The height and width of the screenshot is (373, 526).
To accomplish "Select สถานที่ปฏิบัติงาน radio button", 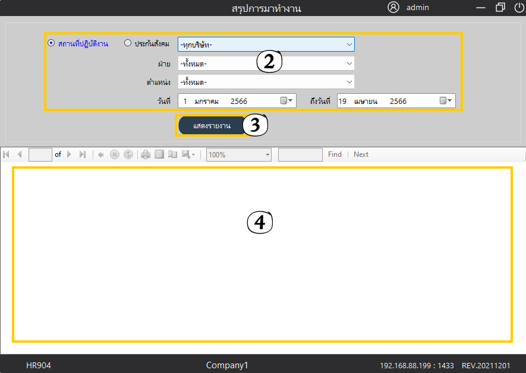I will (51, 43).
